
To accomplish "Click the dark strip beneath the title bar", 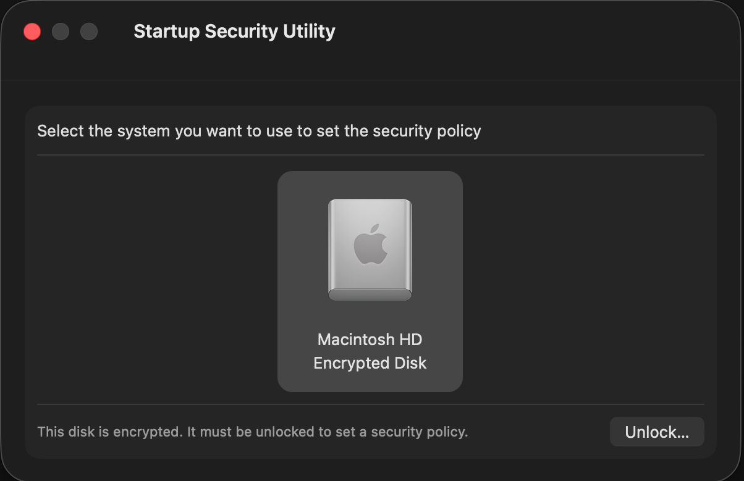I will click(371, 91).
